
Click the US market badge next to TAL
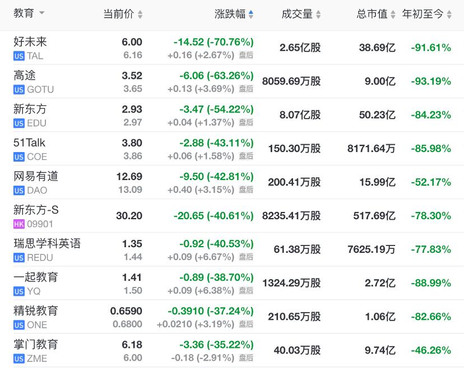(x=19, y=56)
